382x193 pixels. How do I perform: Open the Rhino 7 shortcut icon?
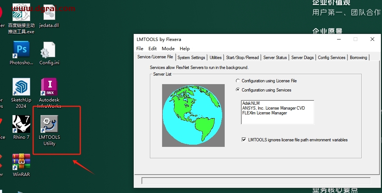click(21, 124)
